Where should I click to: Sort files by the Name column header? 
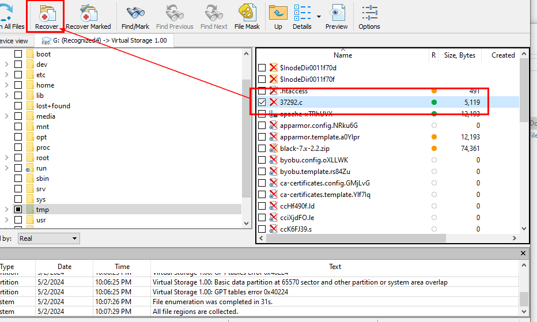click(x=342, y=55)
